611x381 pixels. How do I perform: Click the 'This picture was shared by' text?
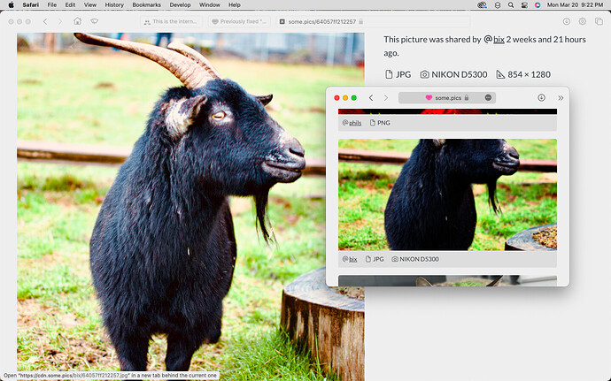point(432,39)
